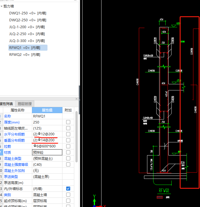Toggle 附加 checkbox for 混凝土类型
Viewport: 200px width, 207px height.
pyautogui.click(x=68, y=158)
